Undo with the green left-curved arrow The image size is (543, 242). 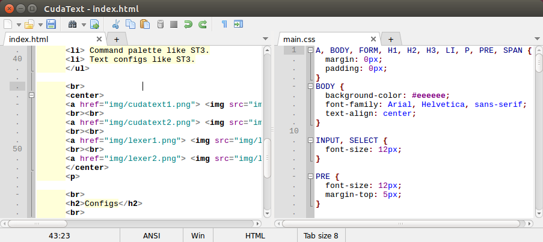(188, 24)
